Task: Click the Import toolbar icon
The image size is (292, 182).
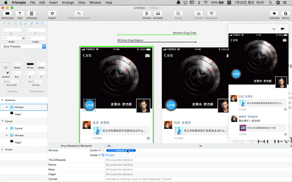Action: click(x=52, y=13)
